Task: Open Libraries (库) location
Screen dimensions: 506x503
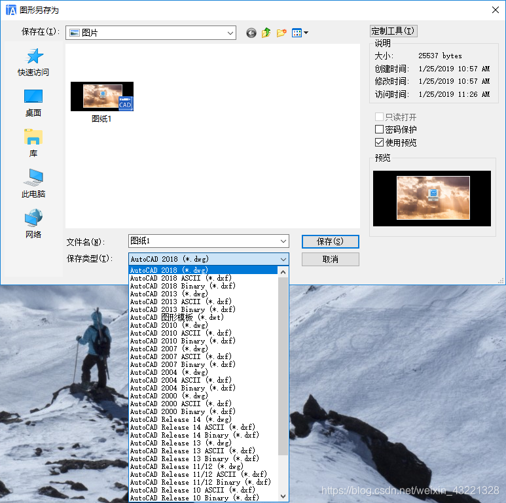Action: (33, 143)
